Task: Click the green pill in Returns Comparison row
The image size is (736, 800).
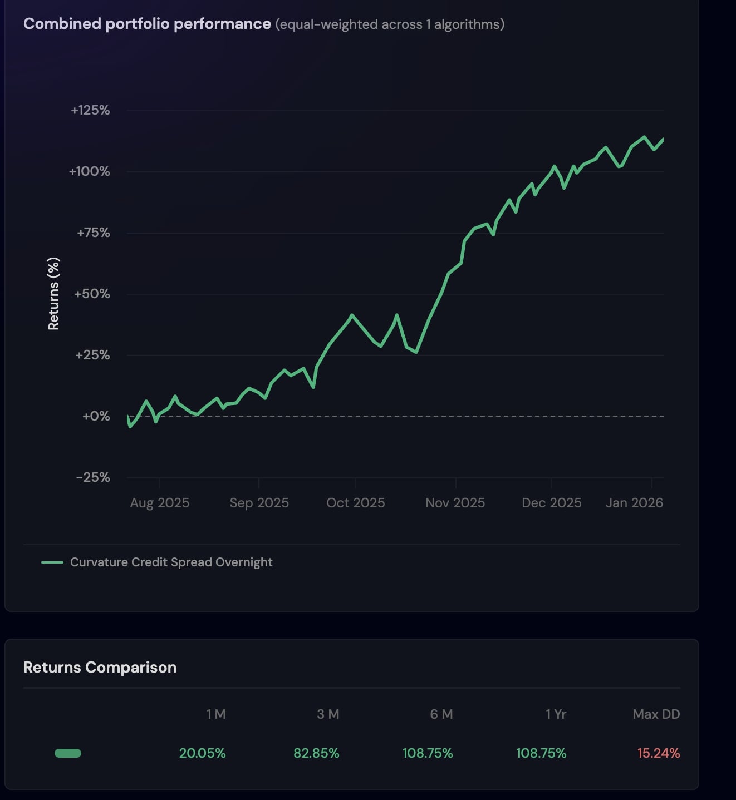Action: click(x=68, y=753)
